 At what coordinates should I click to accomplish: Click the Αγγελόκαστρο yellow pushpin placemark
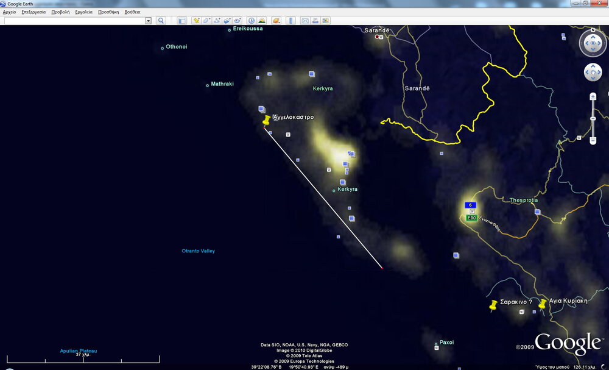pyautogui.click(x=266, y=121)
